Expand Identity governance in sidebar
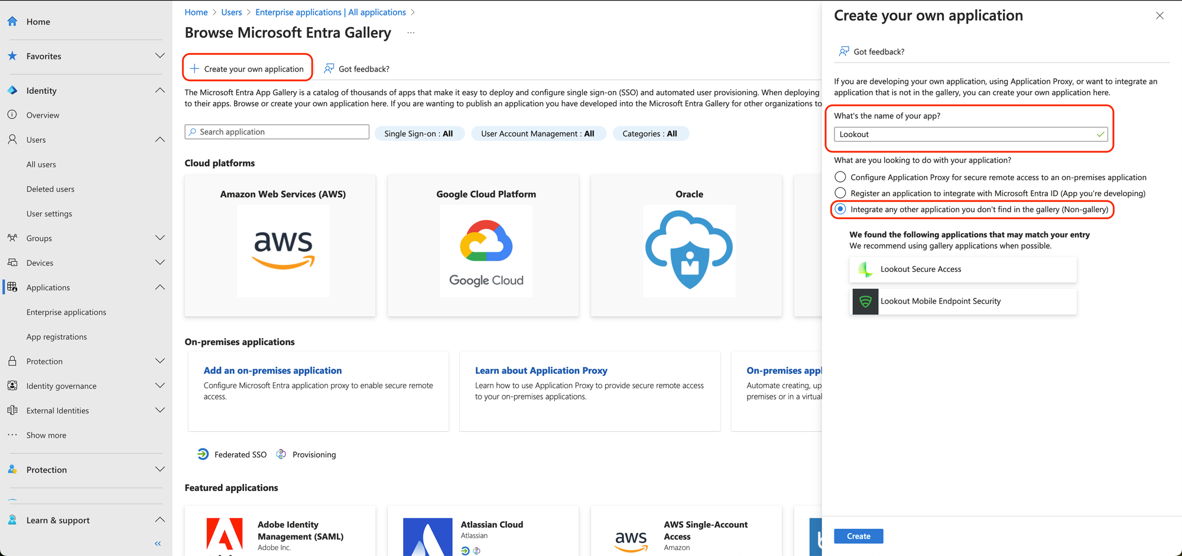This screenshot has height=556, width=1182. click(160, 386)
